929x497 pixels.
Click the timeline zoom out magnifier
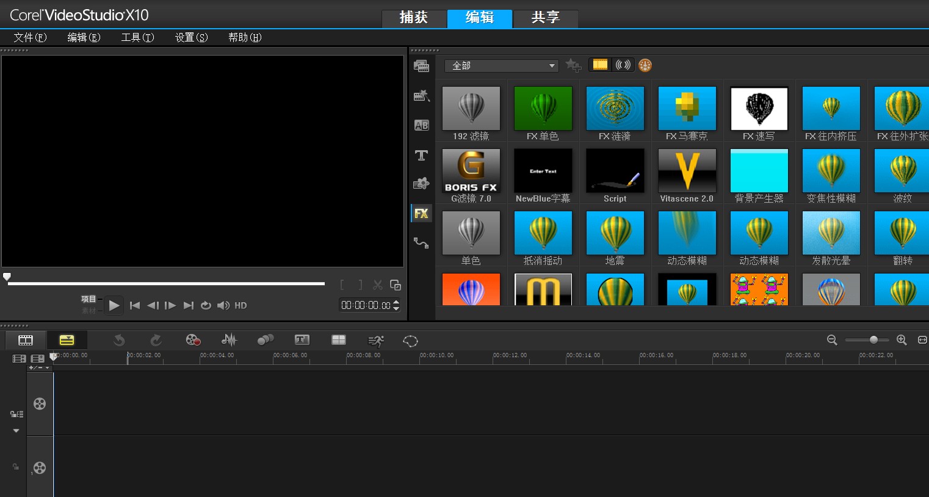[x=832, y=340]
